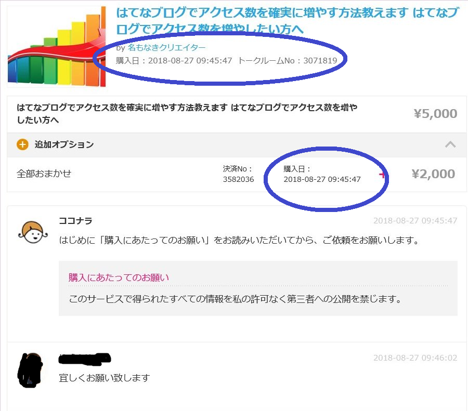Click the orange plus icon beside 追加オプション
468x411 pixels.
[x=22, y=144]
